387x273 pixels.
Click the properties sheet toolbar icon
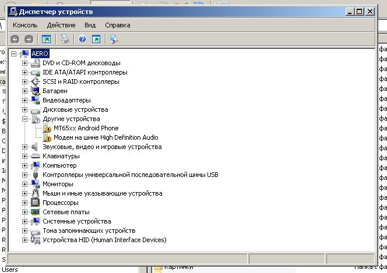coord(96,39)
